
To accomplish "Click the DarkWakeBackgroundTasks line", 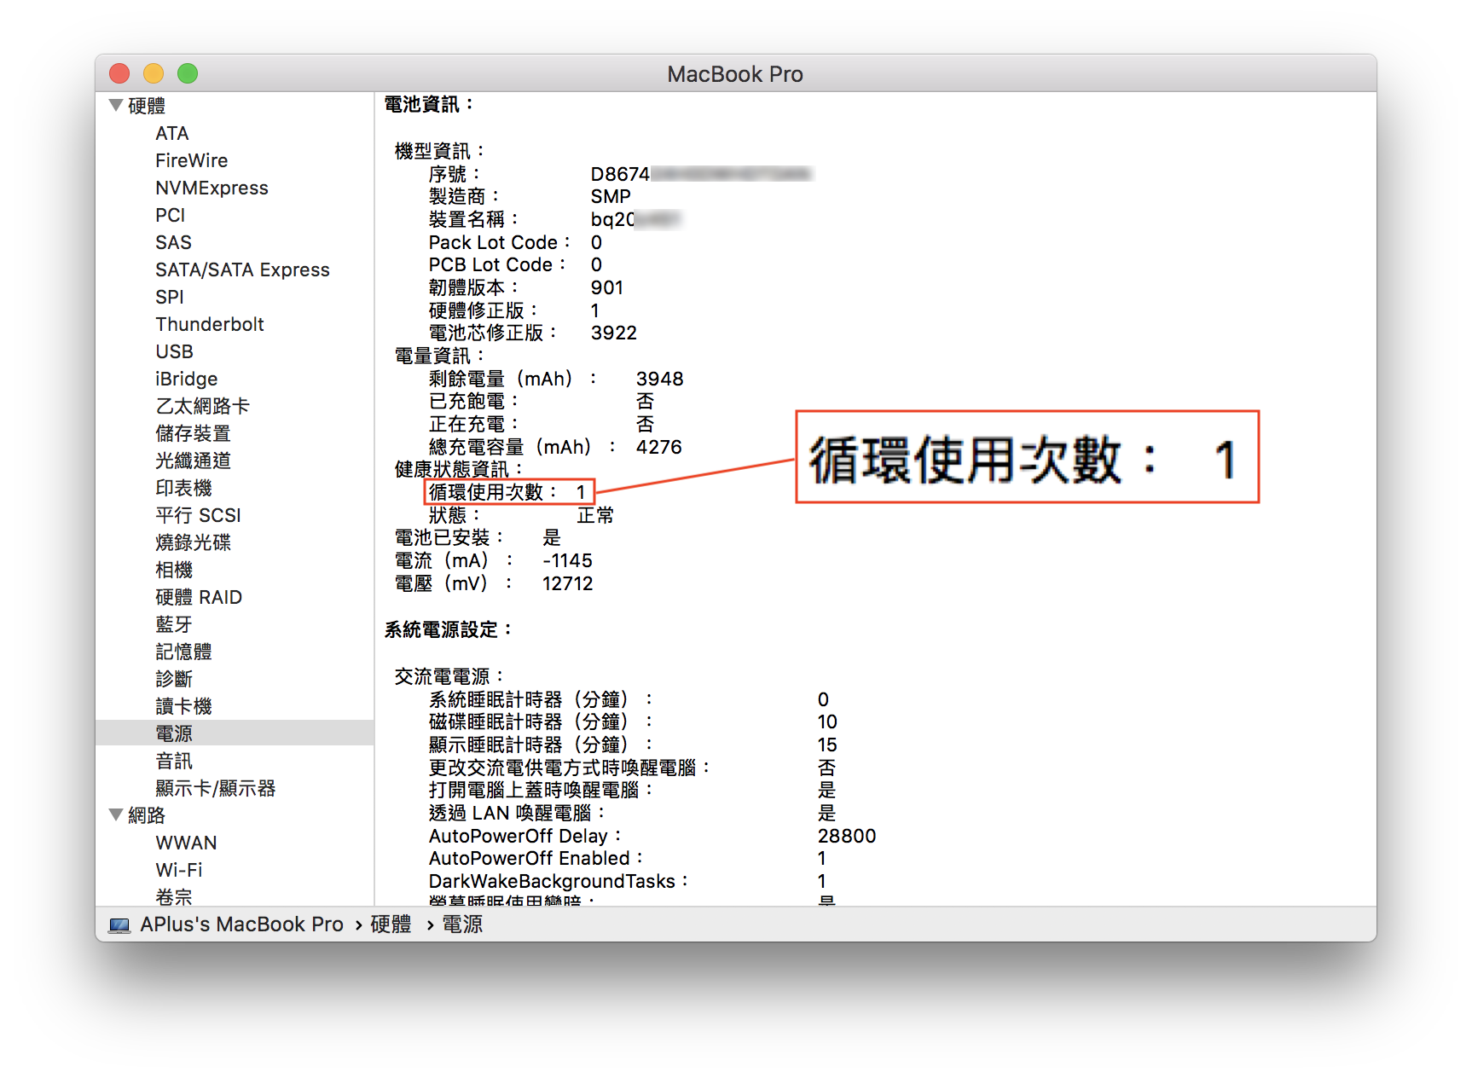I will [629, 881].
